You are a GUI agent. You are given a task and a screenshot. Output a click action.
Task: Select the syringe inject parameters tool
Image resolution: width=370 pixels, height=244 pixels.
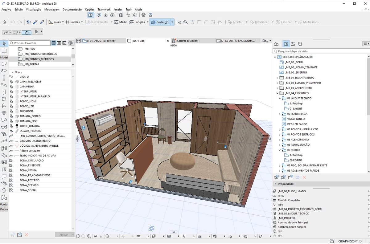point(42,22)
